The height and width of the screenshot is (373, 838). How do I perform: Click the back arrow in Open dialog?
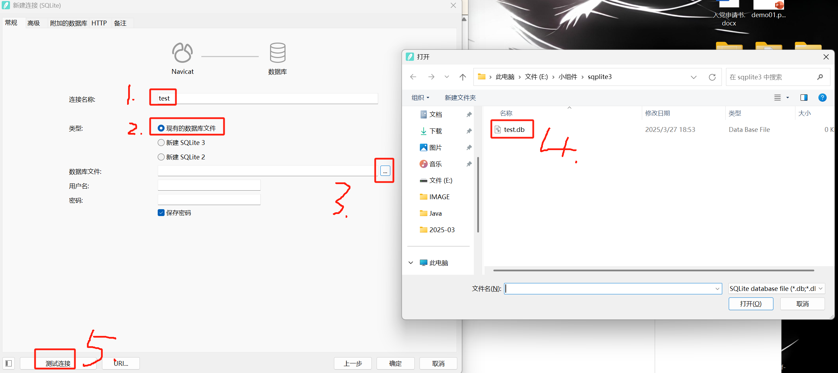point(413,77)
